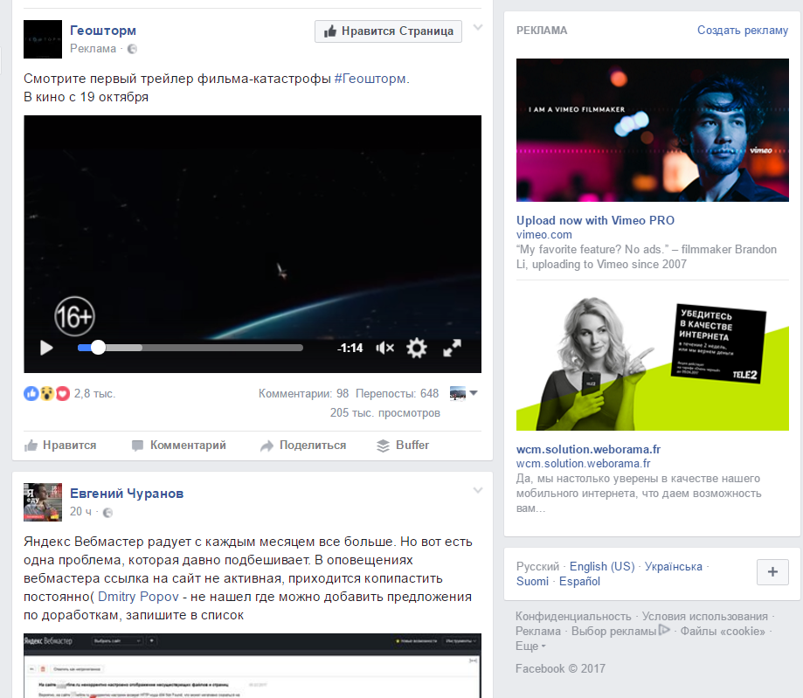Open mentioned Dmitry Popov profile

(x=138, y=597)
